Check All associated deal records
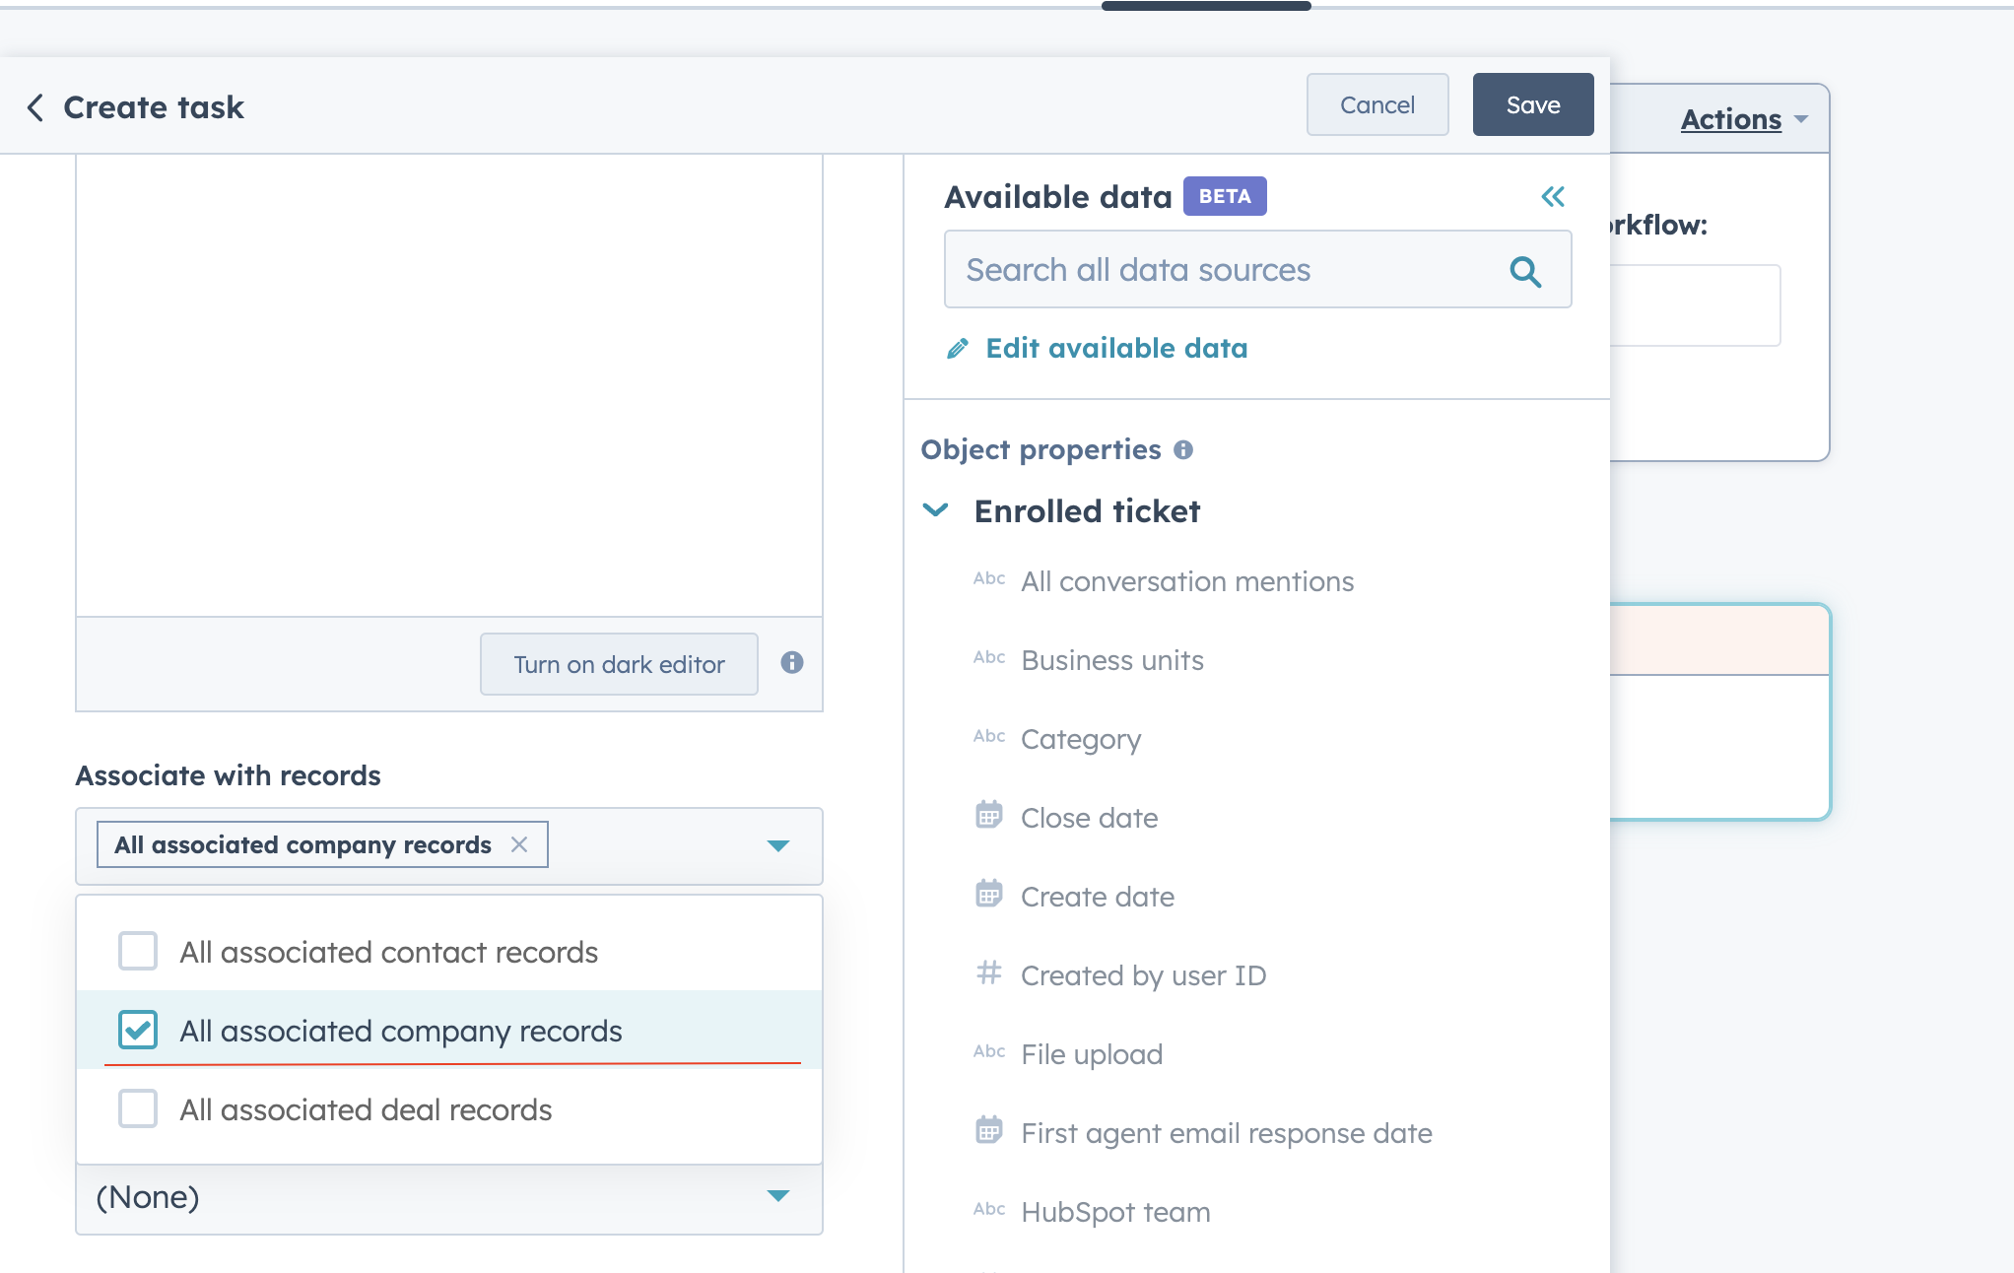2014x1273 pixels. (138, 1108)
